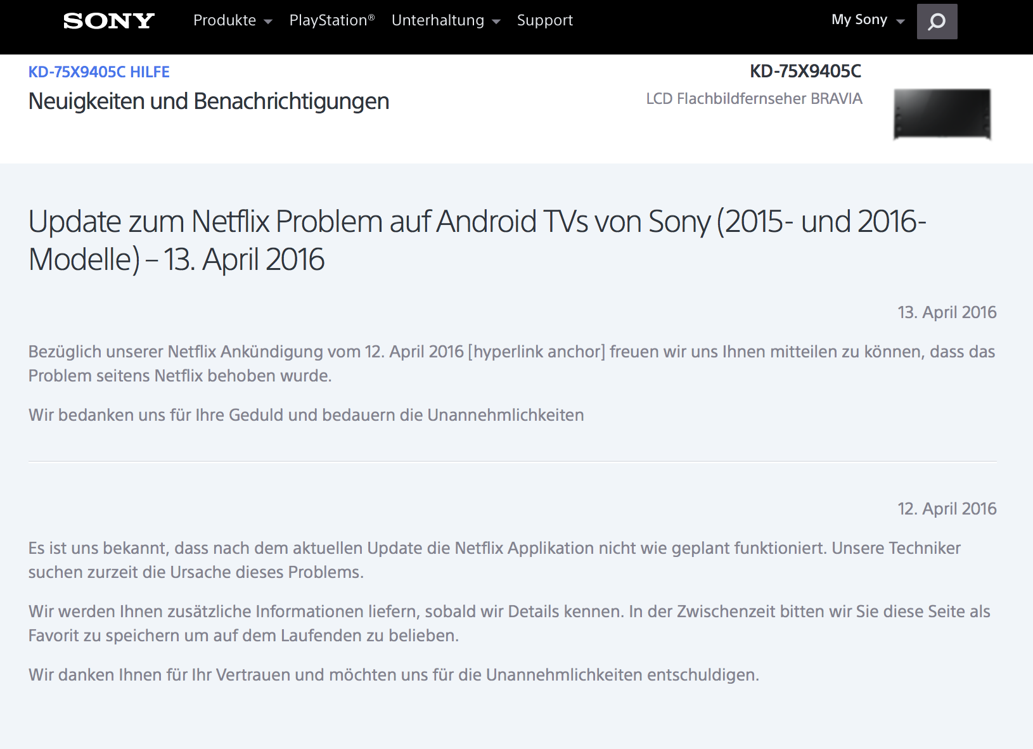The width and height of the screenshot is (1033, 749).
Task: Click the paragraph starting 'Es ist uns bekannt'
Action: [x=494, y=560]
